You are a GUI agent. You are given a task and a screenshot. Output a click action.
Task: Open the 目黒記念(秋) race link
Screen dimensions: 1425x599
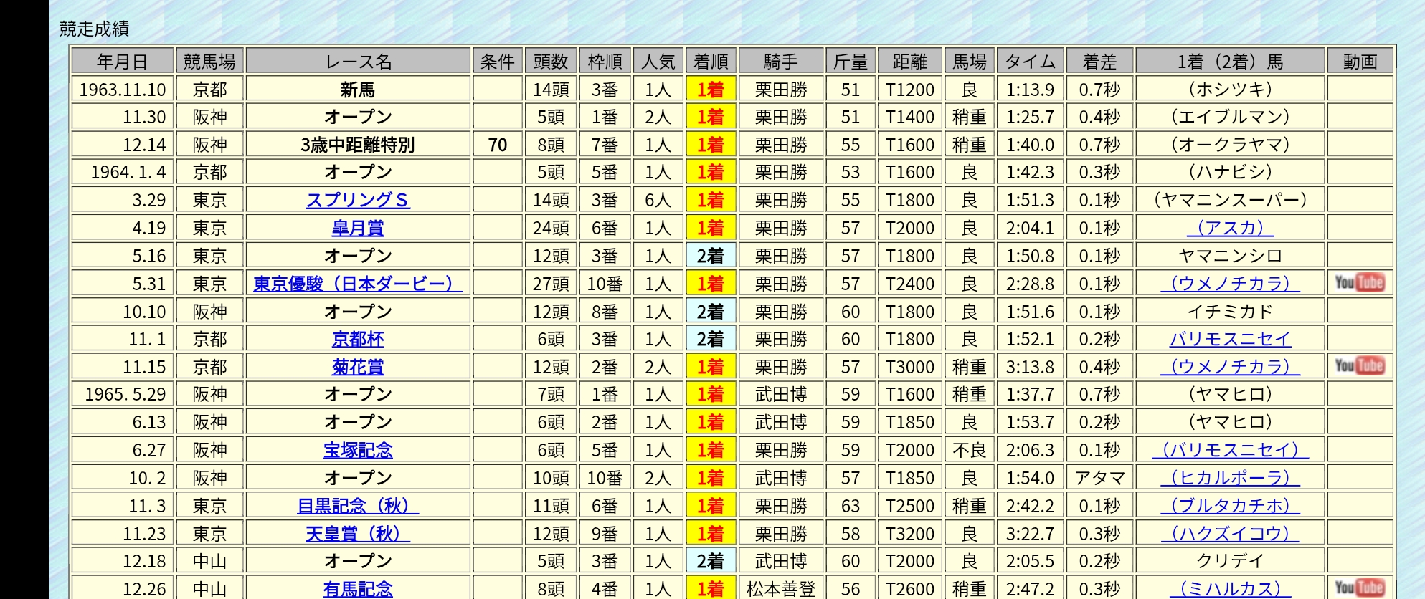(357, 506)
